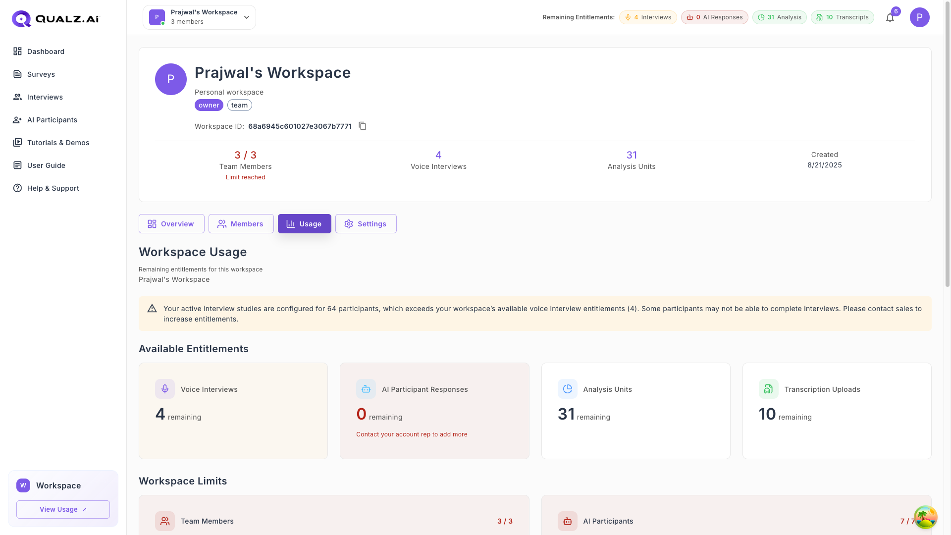Viewport: 951px width, 535px height.
Task: Click Contact your account rep link
Action: (412, 434)
